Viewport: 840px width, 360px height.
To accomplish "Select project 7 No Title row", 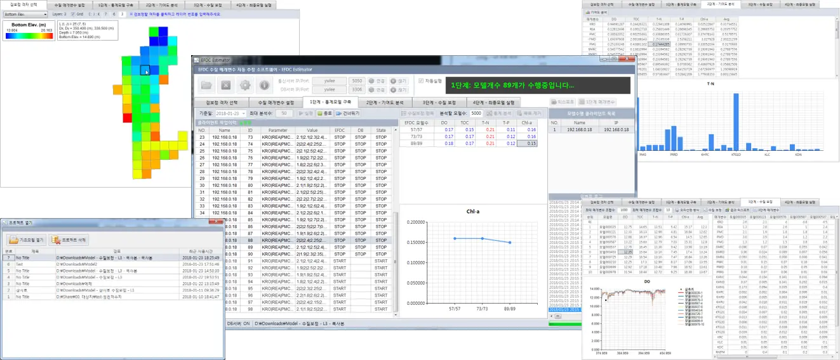I will click(x=112, y=258).
